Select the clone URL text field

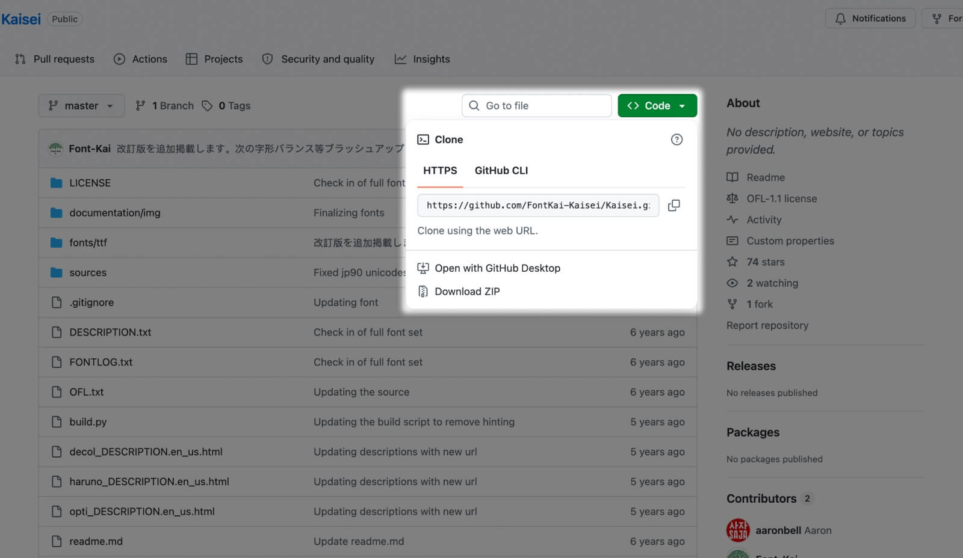[538, 206]
